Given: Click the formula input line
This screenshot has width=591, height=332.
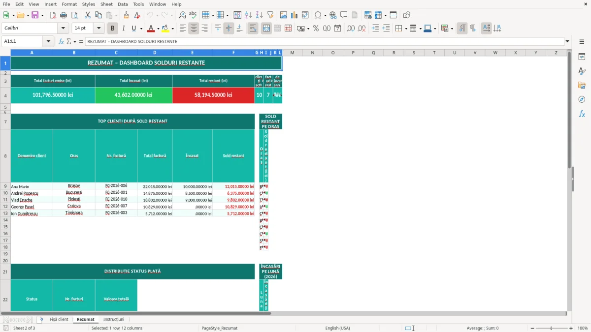Looking at the screenshot, I should tap(325, 41).
